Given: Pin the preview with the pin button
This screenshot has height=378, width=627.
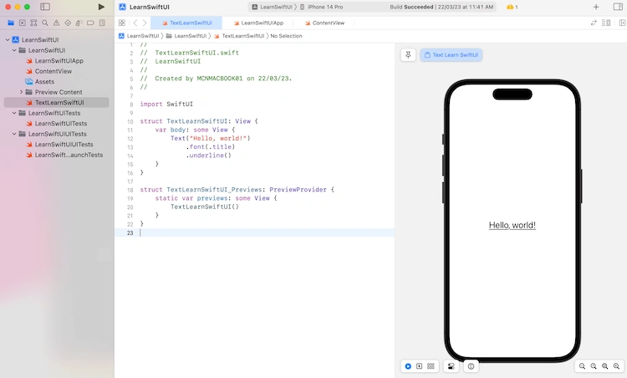Looking at the screenshot, I should [x=408, y=55].
